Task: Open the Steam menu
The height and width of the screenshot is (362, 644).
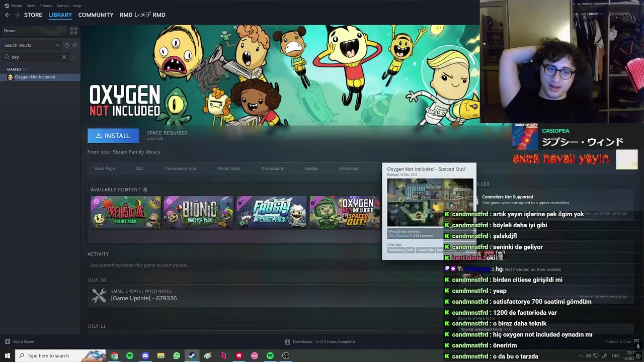Action: [x=16, y=6]
